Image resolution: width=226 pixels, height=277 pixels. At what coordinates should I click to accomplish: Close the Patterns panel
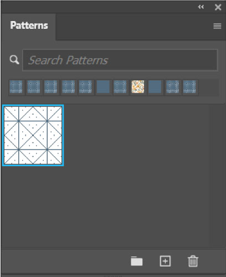coord(218,7)
